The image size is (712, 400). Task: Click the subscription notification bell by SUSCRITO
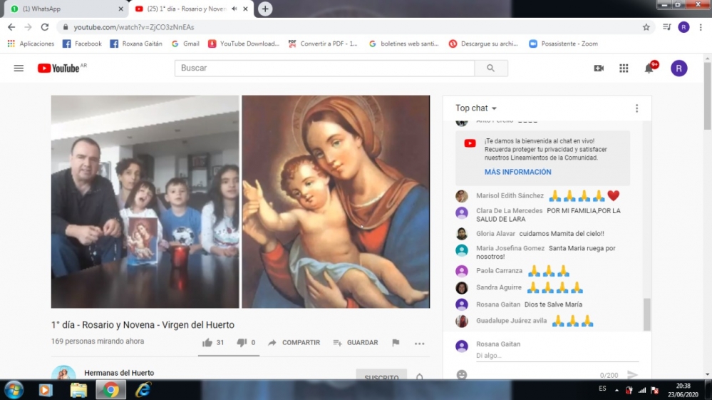point(420,376)
